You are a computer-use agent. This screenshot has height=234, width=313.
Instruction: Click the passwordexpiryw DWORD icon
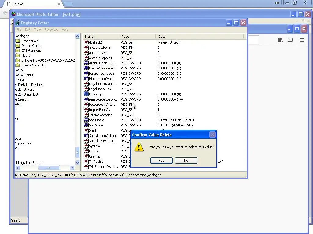coord(86,99)
